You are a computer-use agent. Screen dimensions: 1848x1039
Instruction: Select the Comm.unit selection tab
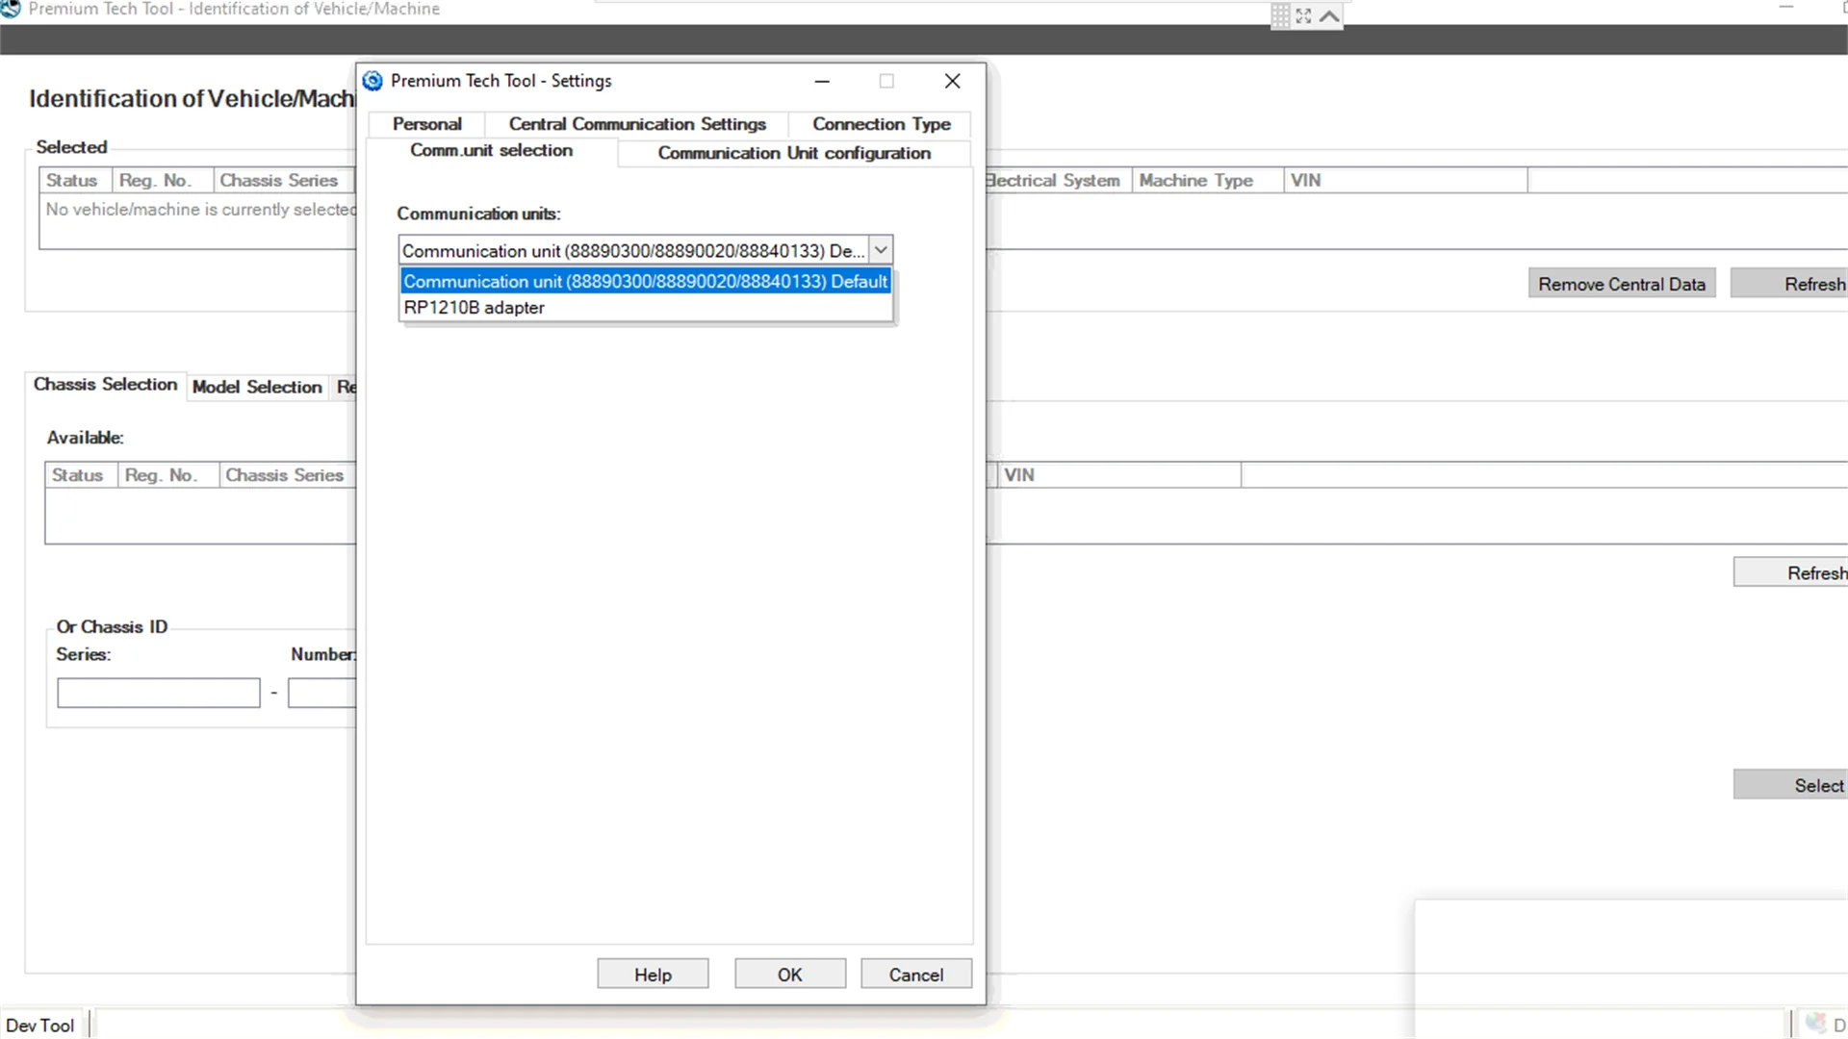(491, 151)
